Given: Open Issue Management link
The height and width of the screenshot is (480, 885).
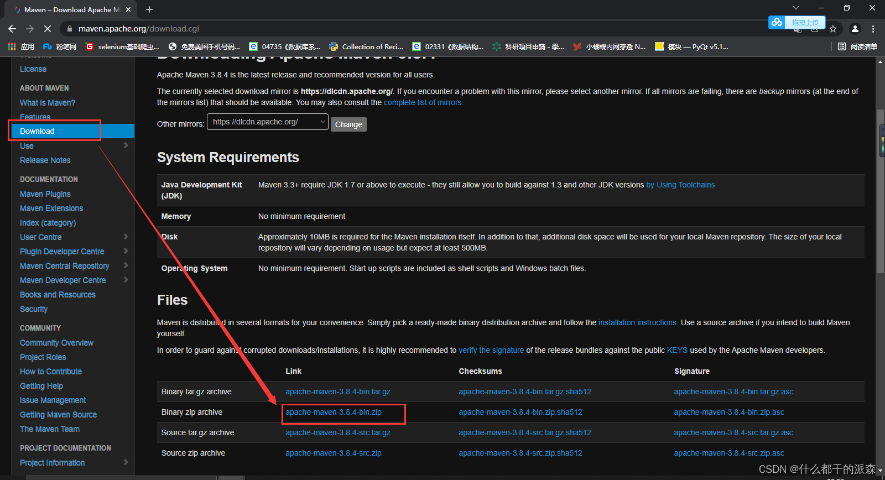Looking at the screenshot, I should coord(53,400).
